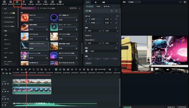Screen dimensions: 189x108
Task: Hide the ビデオ 3 track with eye icon
Action: pyautogui.click(x=8, y=84)
